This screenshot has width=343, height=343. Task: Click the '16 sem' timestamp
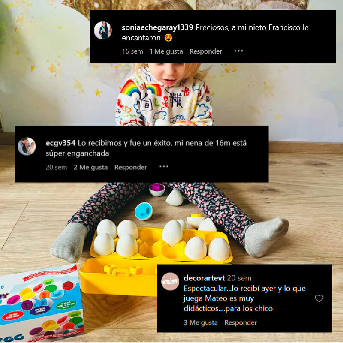pyautogui.click(x=132, y=51)
